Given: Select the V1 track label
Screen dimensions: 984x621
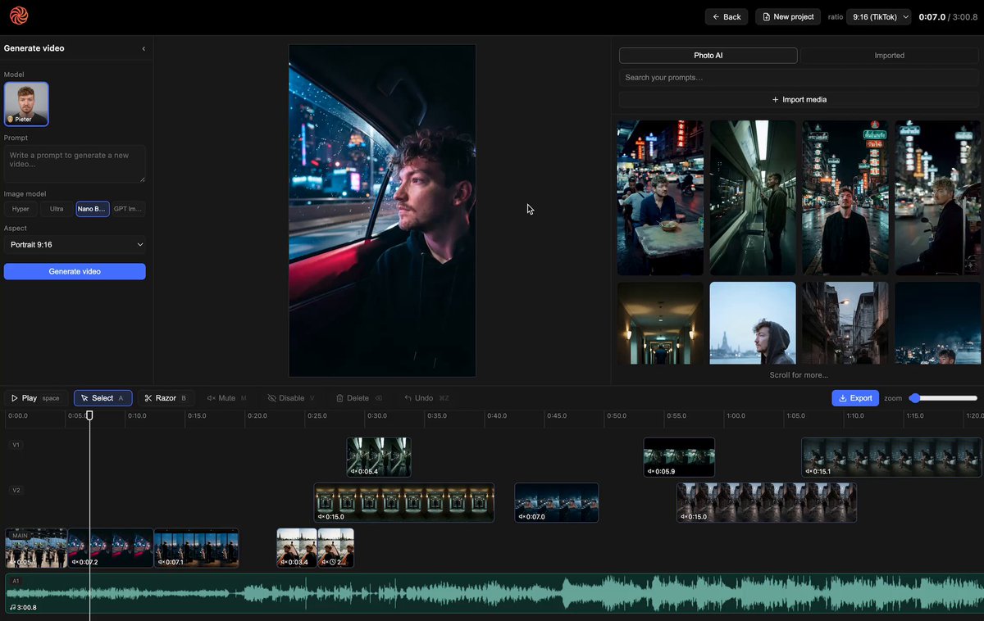Looking at the screenshot, I should (x=16, y=445).
